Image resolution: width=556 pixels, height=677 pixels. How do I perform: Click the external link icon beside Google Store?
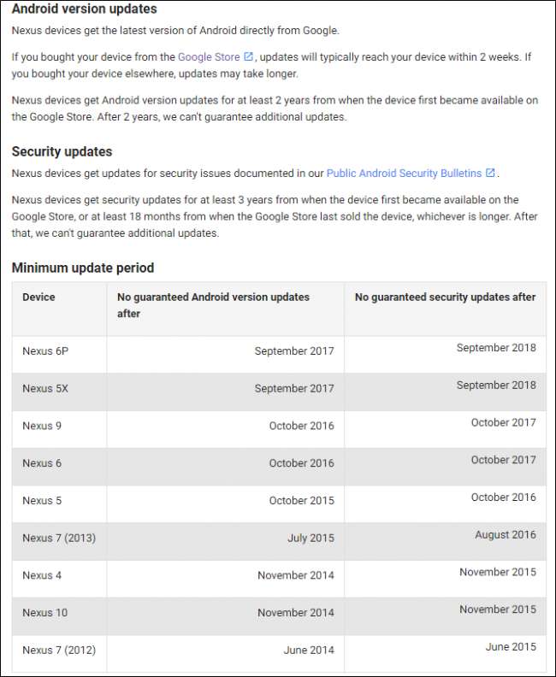(249, 57)
